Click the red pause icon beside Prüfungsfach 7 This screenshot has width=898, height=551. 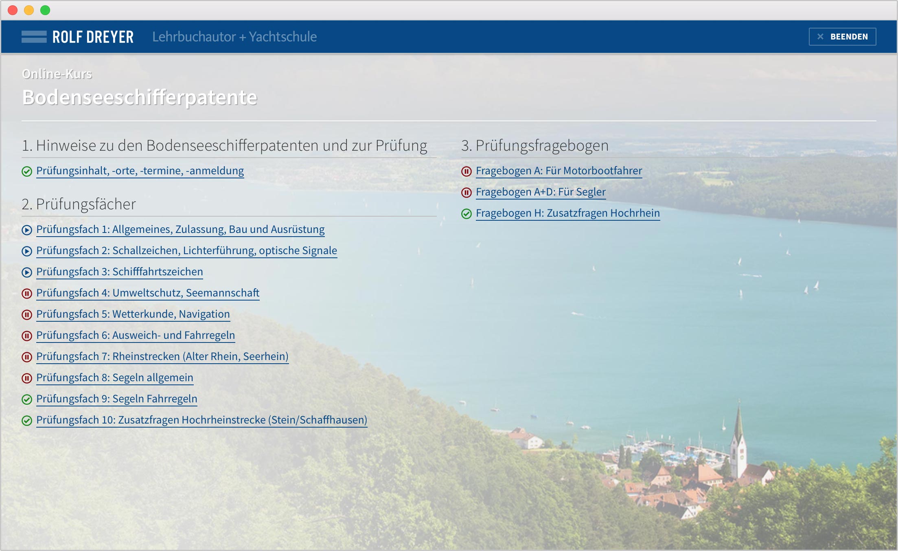point(27,357)
